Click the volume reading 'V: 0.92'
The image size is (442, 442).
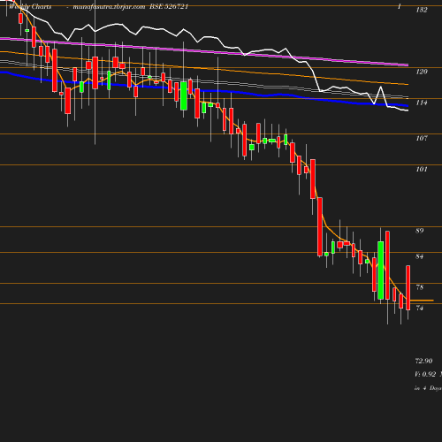tap(425, 374)
